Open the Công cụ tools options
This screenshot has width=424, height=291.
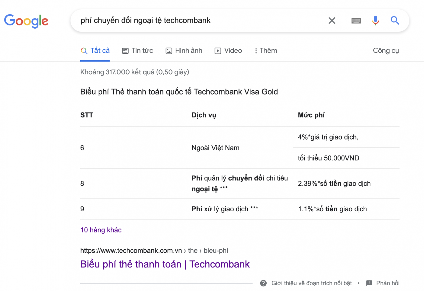pos(386,51)
